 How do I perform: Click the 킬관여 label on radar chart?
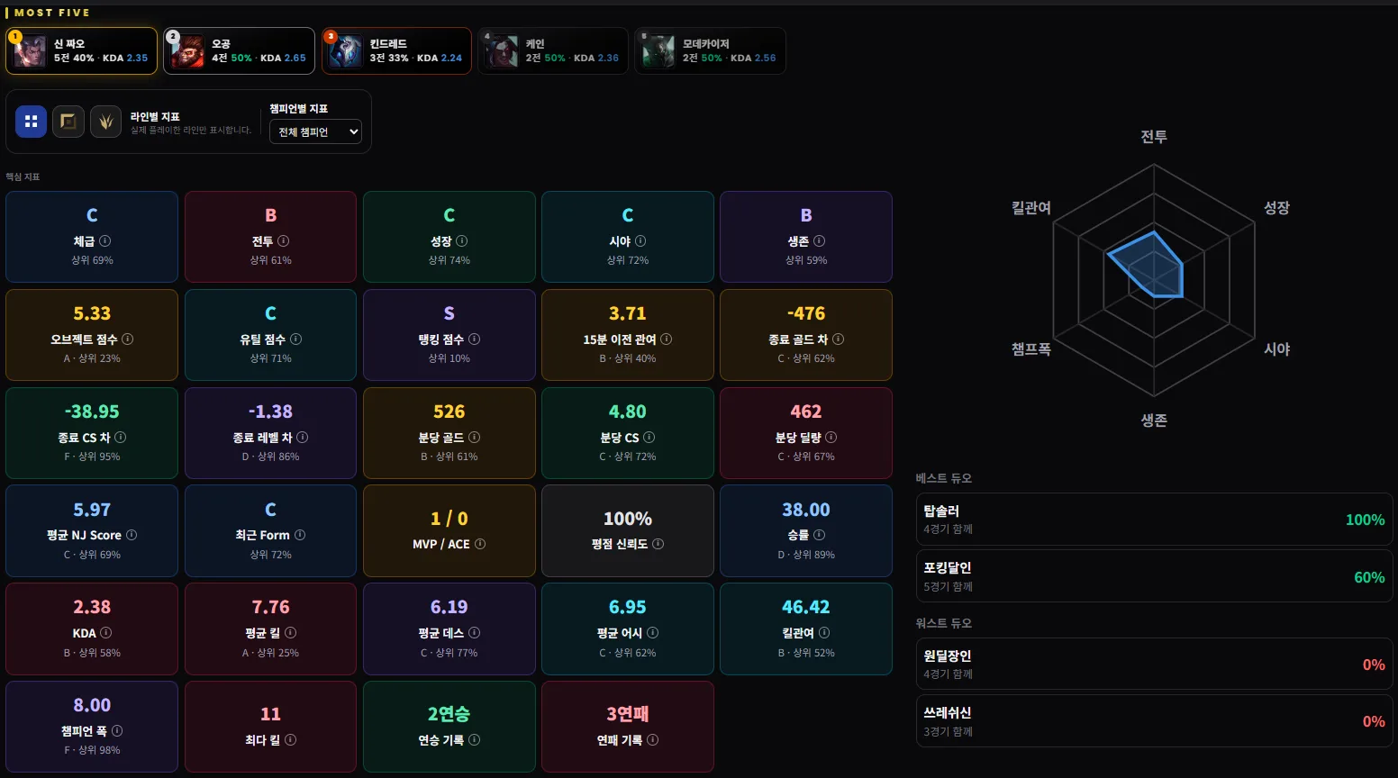[1031, 208]
